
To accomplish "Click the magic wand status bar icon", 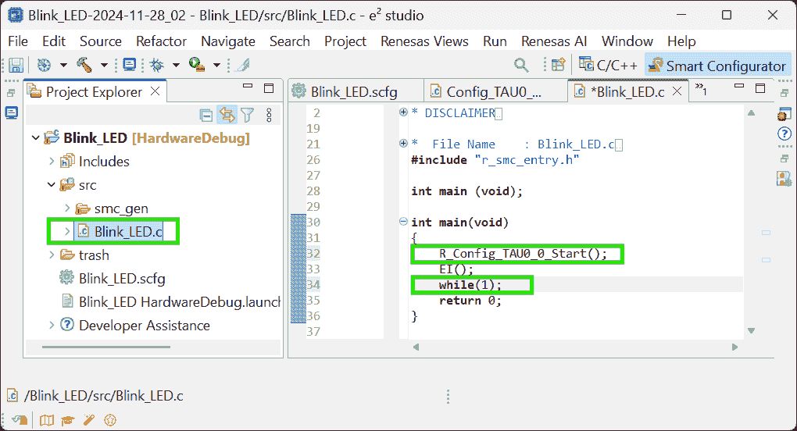I will [x=88, y=420].
